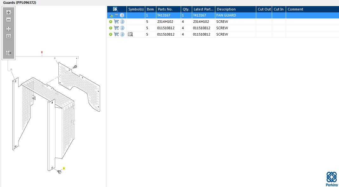The height and width of the screenshot is (187, 339).
Task: Select the red highlighted callout on diagram
Action: pos(42,52)
